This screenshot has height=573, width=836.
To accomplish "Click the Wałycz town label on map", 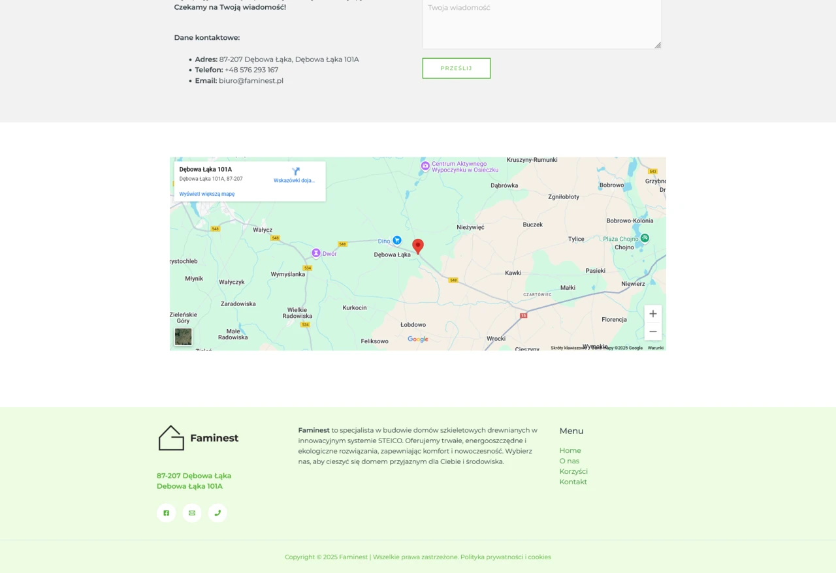I will [x=263, y=230].
